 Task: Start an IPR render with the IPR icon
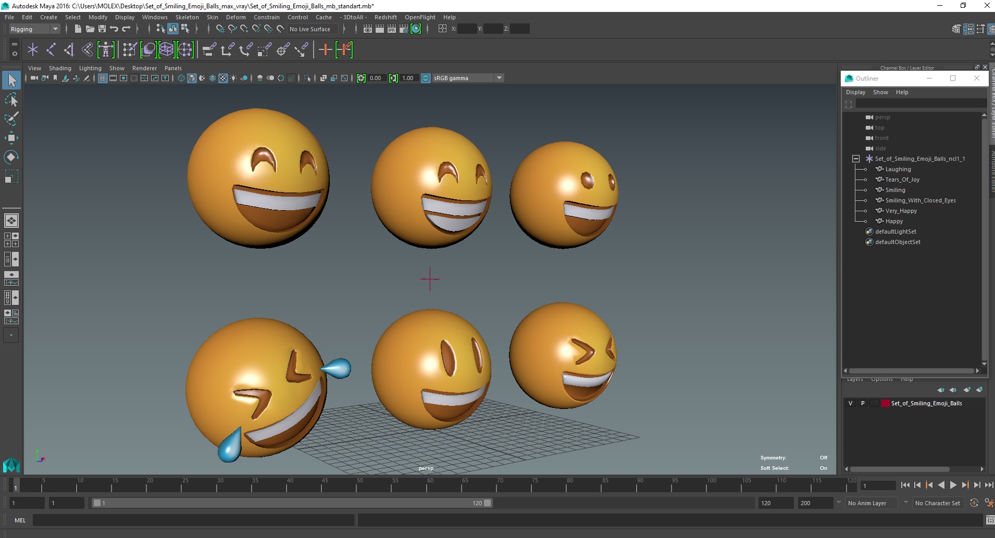(x=392, y=29)
